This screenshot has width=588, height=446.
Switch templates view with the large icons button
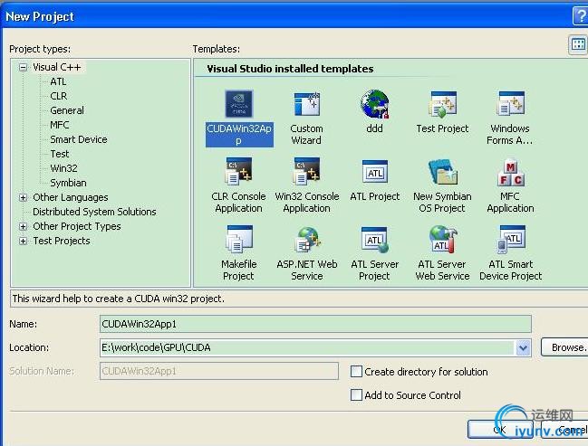coord(578,44)
